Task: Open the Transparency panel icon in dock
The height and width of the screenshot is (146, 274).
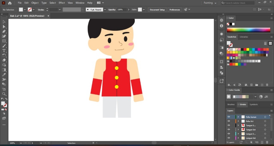Action: (x=221, y=53)
